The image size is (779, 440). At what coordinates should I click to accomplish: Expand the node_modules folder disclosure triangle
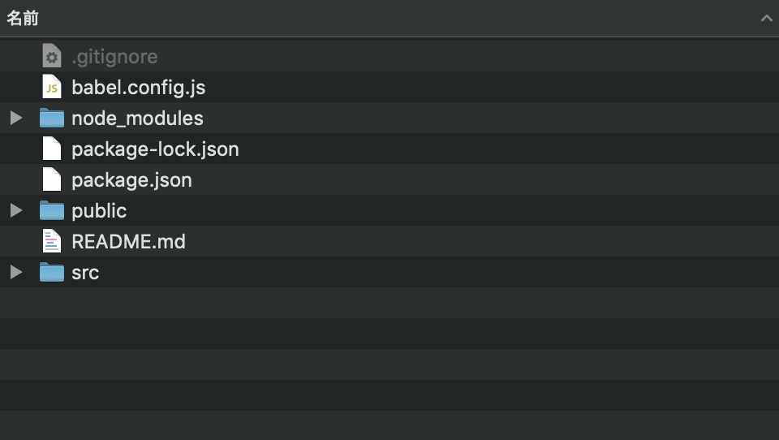pyautogui.click(x=16, y=118)
